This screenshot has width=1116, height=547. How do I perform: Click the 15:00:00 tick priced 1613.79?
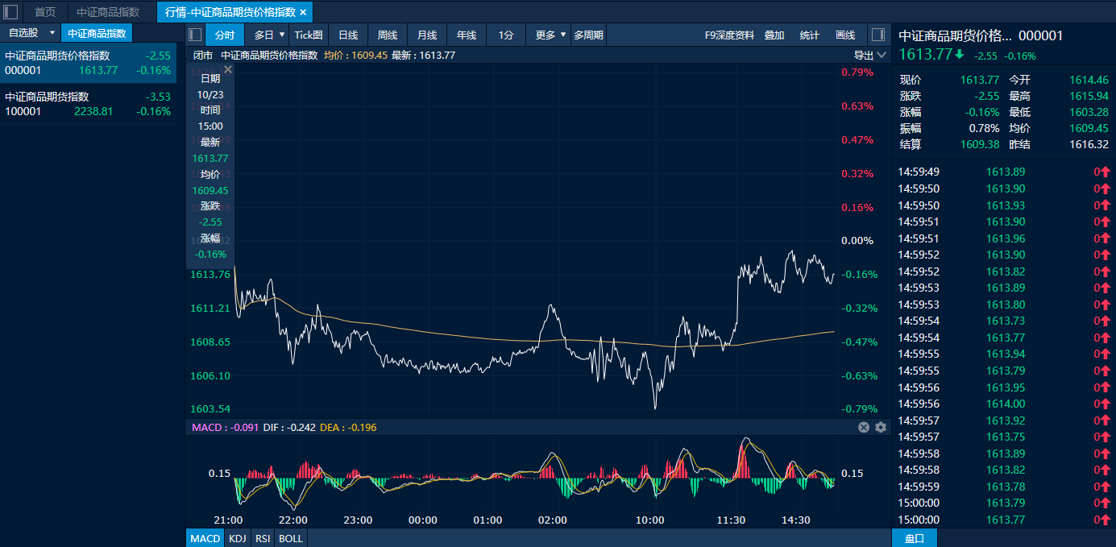[x=1002, y=503]
